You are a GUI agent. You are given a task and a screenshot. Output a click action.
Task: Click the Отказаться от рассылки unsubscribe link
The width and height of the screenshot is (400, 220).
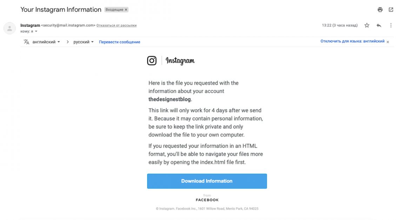pos(116,25)
